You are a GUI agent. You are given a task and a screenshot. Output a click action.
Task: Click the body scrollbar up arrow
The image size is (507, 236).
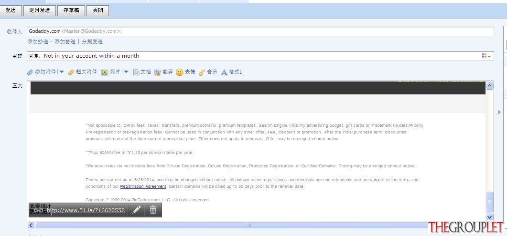489,85
